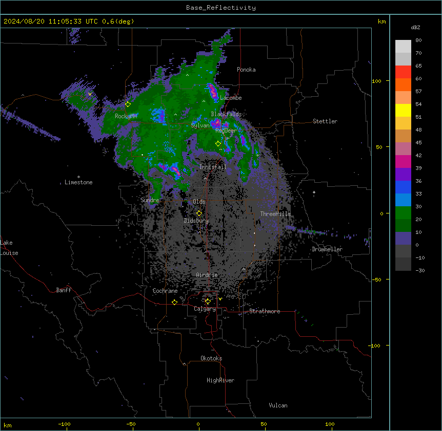Image resolution: width=442 pixels, height=431 pixels.
Task: Click the ThreeHills label
Action: pos(275,214)
